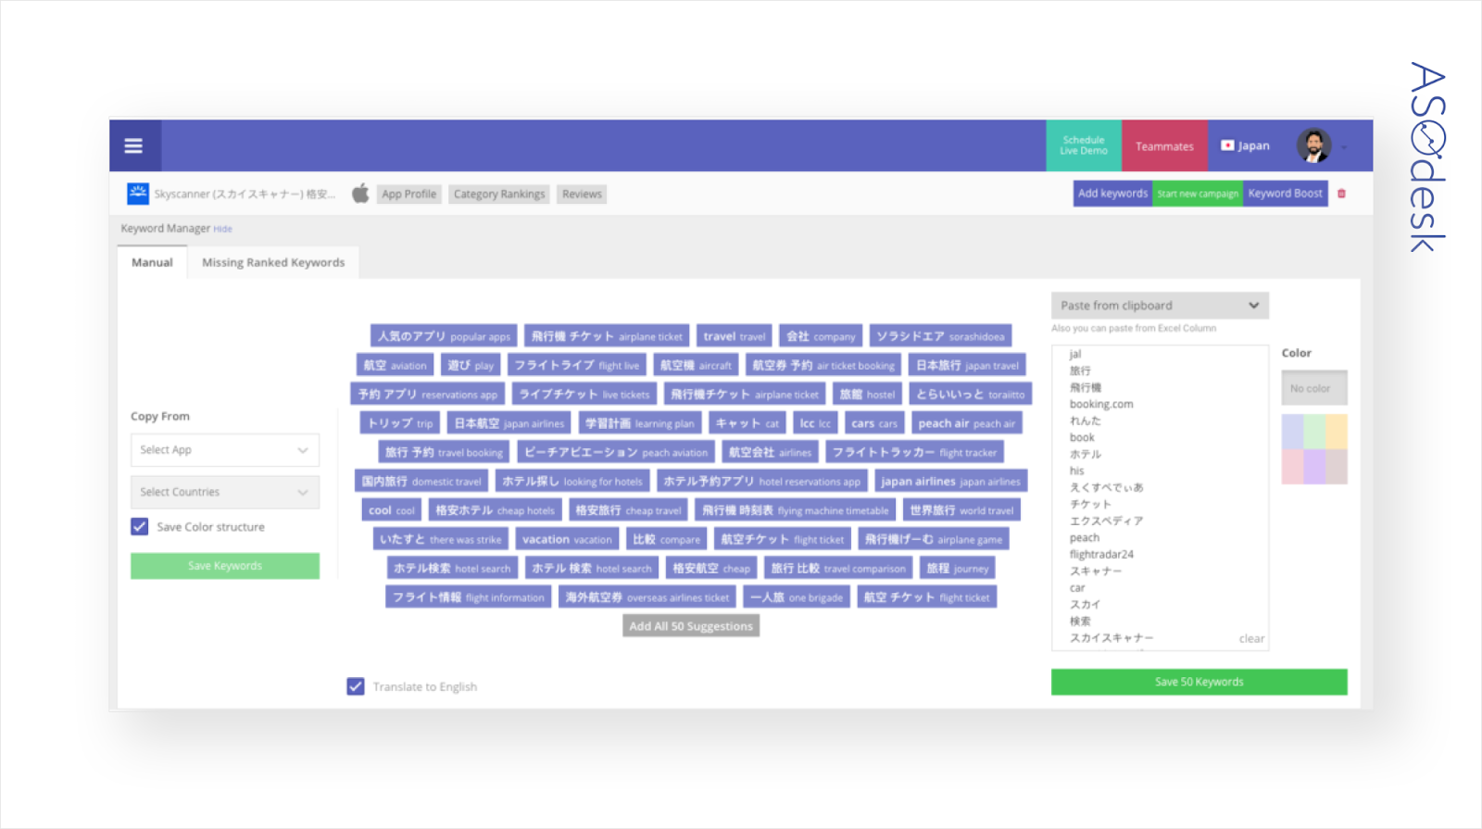Click the Apple platform icon
The height and width of the screenshot is (829, 1482).
coord(360,193)
